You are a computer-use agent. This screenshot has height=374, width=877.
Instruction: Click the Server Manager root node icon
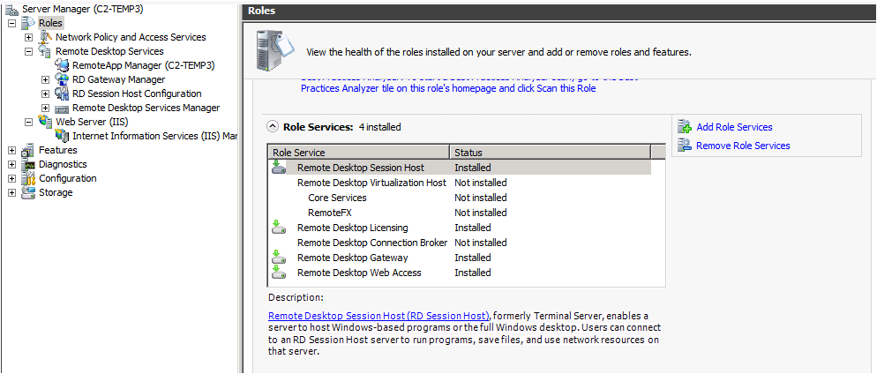click(11, 9)
